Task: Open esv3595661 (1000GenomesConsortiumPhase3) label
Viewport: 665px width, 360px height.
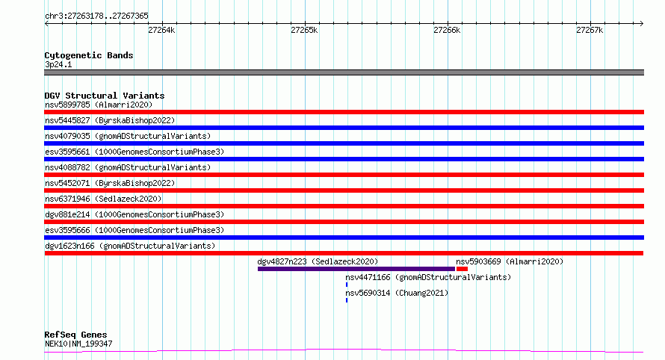Action: [x=134, y=152]
